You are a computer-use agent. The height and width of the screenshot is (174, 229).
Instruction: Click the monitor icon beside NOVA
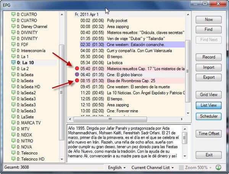click(13, 147)
